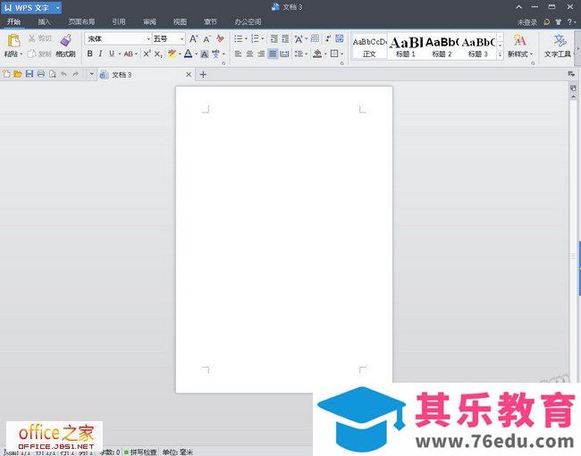581x456 pixels.
Task: Click the undo arrow
Action: (64, 74)
